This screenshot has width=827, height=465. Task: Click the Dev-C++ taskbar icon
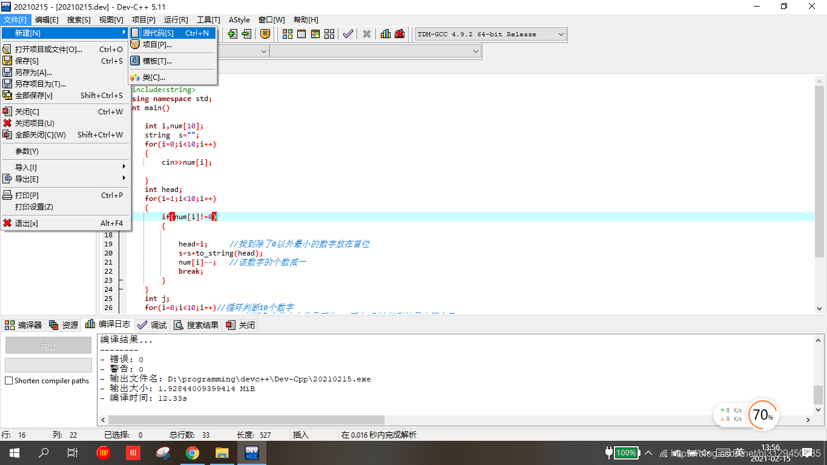pyautogui.click(x=252, y=452)
